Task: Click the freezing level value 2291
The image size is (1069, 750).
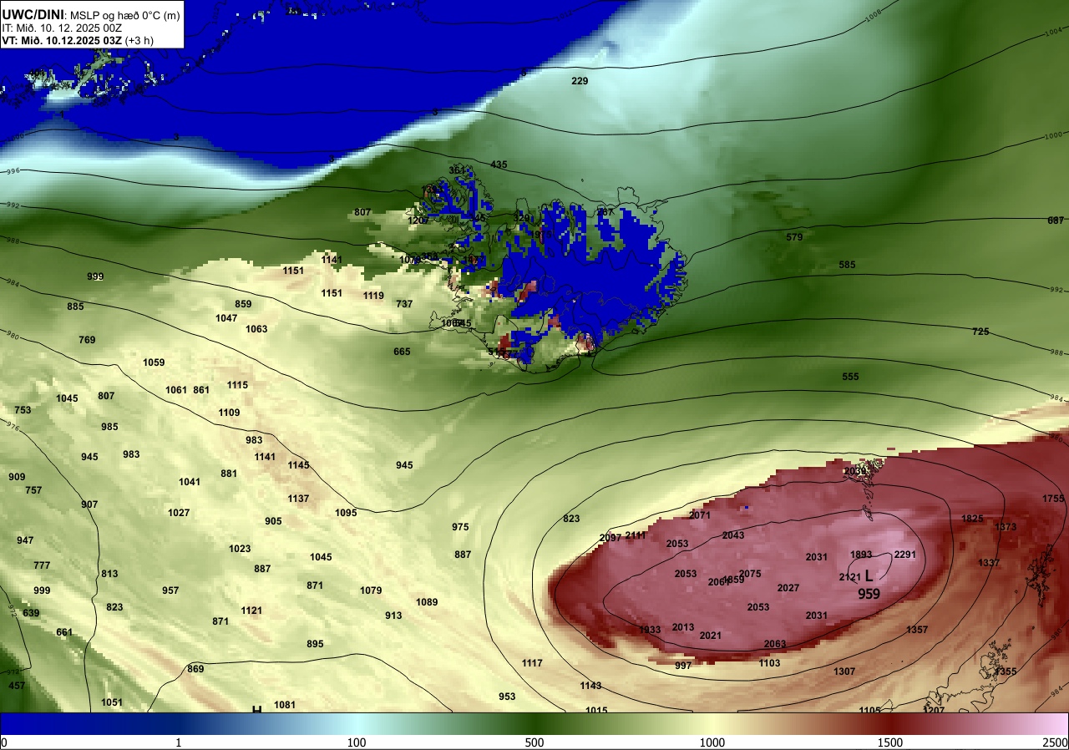Action: (x=905, y=555)
